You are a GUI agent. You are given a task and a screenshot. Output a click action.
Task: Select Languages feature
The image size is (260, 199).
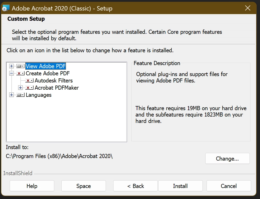click(x=39, y=95)
